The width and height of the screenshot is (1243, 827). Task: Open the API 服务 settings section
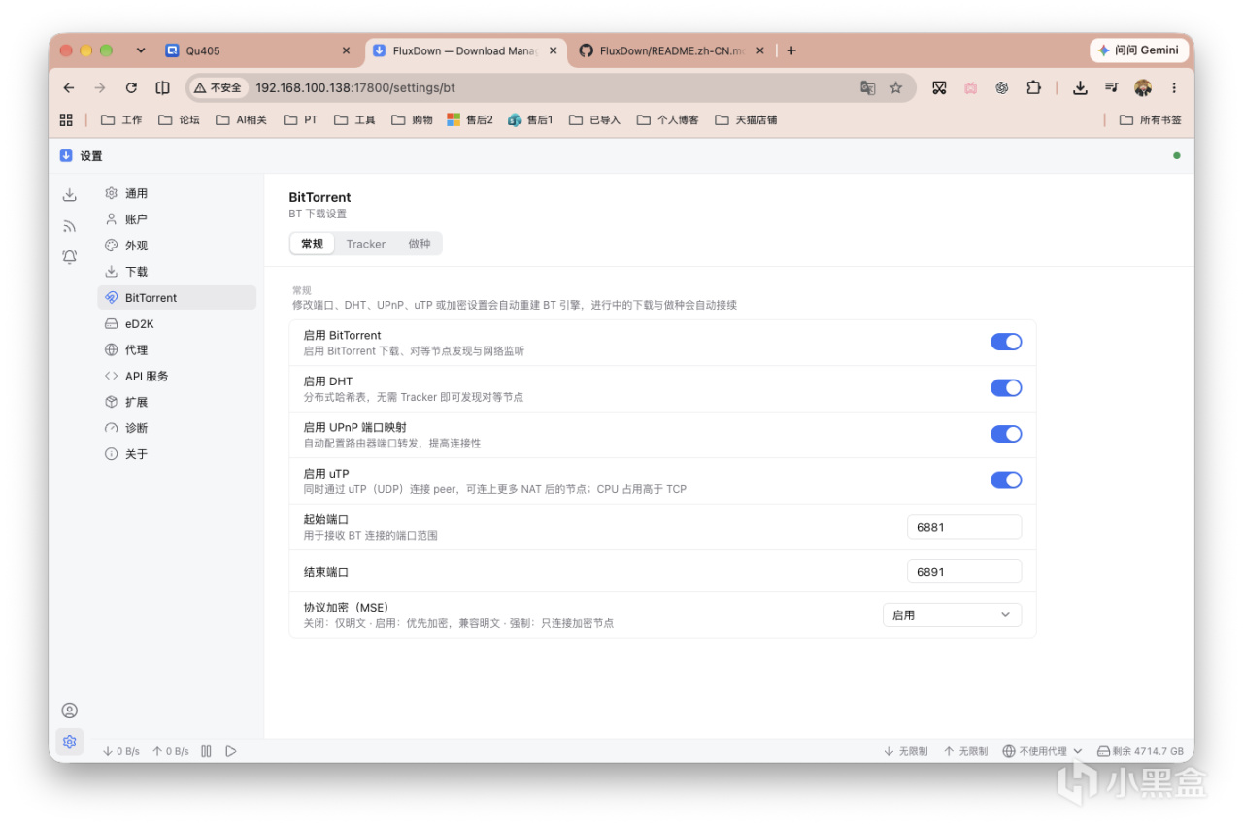pyautogui.click(x=177, y=377)
